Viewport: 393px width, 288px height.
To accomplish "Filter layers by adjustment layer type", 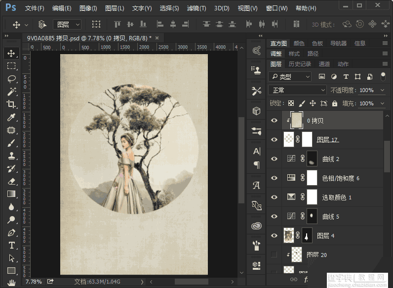I will [x=334, y=76].
